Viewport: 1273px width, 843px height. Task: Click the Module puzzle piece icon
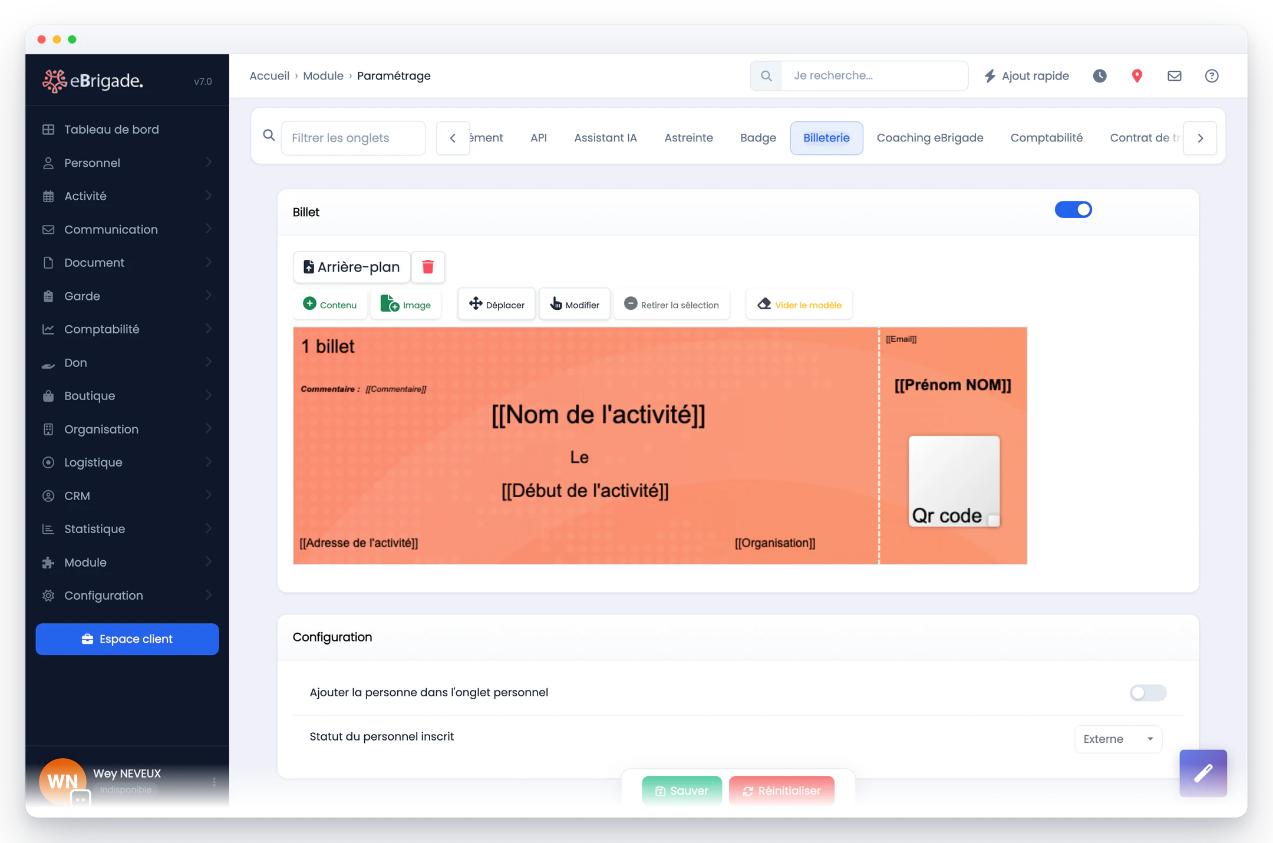(48, 563)
